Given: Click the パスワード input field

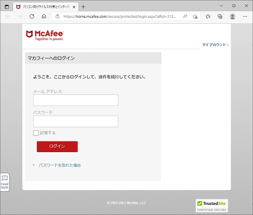Looking at the screenshot, I should click(75, 121).
